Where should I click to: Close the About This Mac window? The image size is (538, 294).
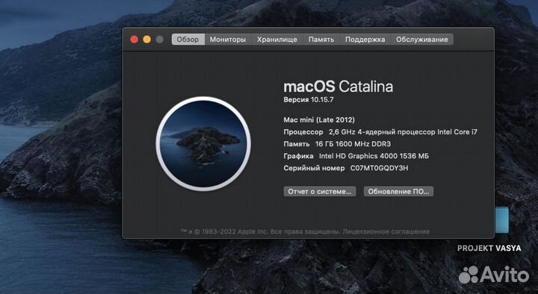[x=134, y=40]
